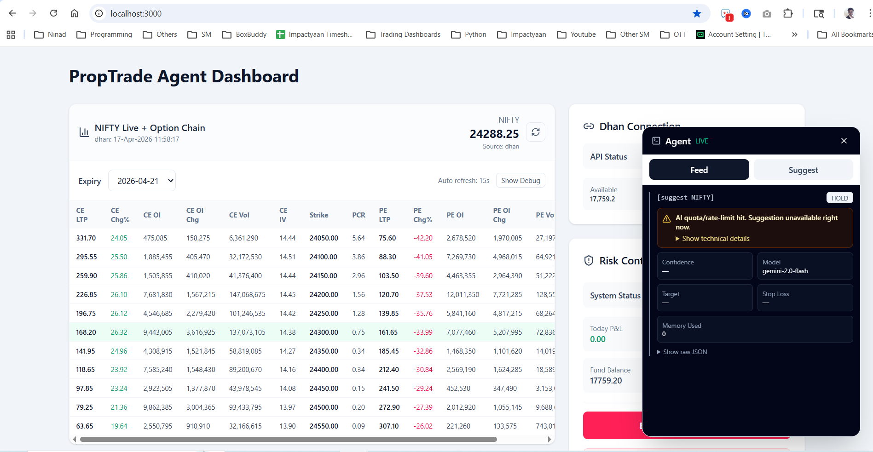Viewport: 873px width, 452px height.
Task: Switch to the Suggest tab
Action: tap(803, 169)
